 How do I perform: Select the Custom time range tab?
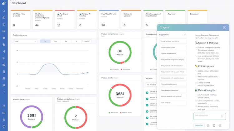click(86, 41)
